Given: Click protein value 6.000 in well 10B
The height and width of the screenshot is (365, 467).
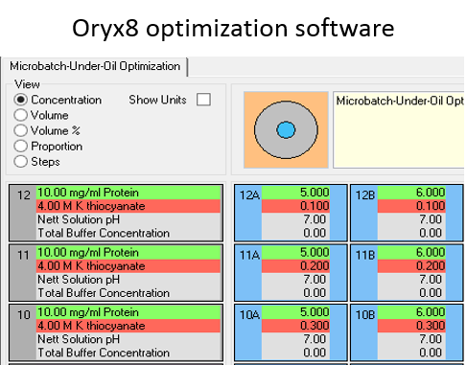Looking at the screenshot, I should click(411, 312).
